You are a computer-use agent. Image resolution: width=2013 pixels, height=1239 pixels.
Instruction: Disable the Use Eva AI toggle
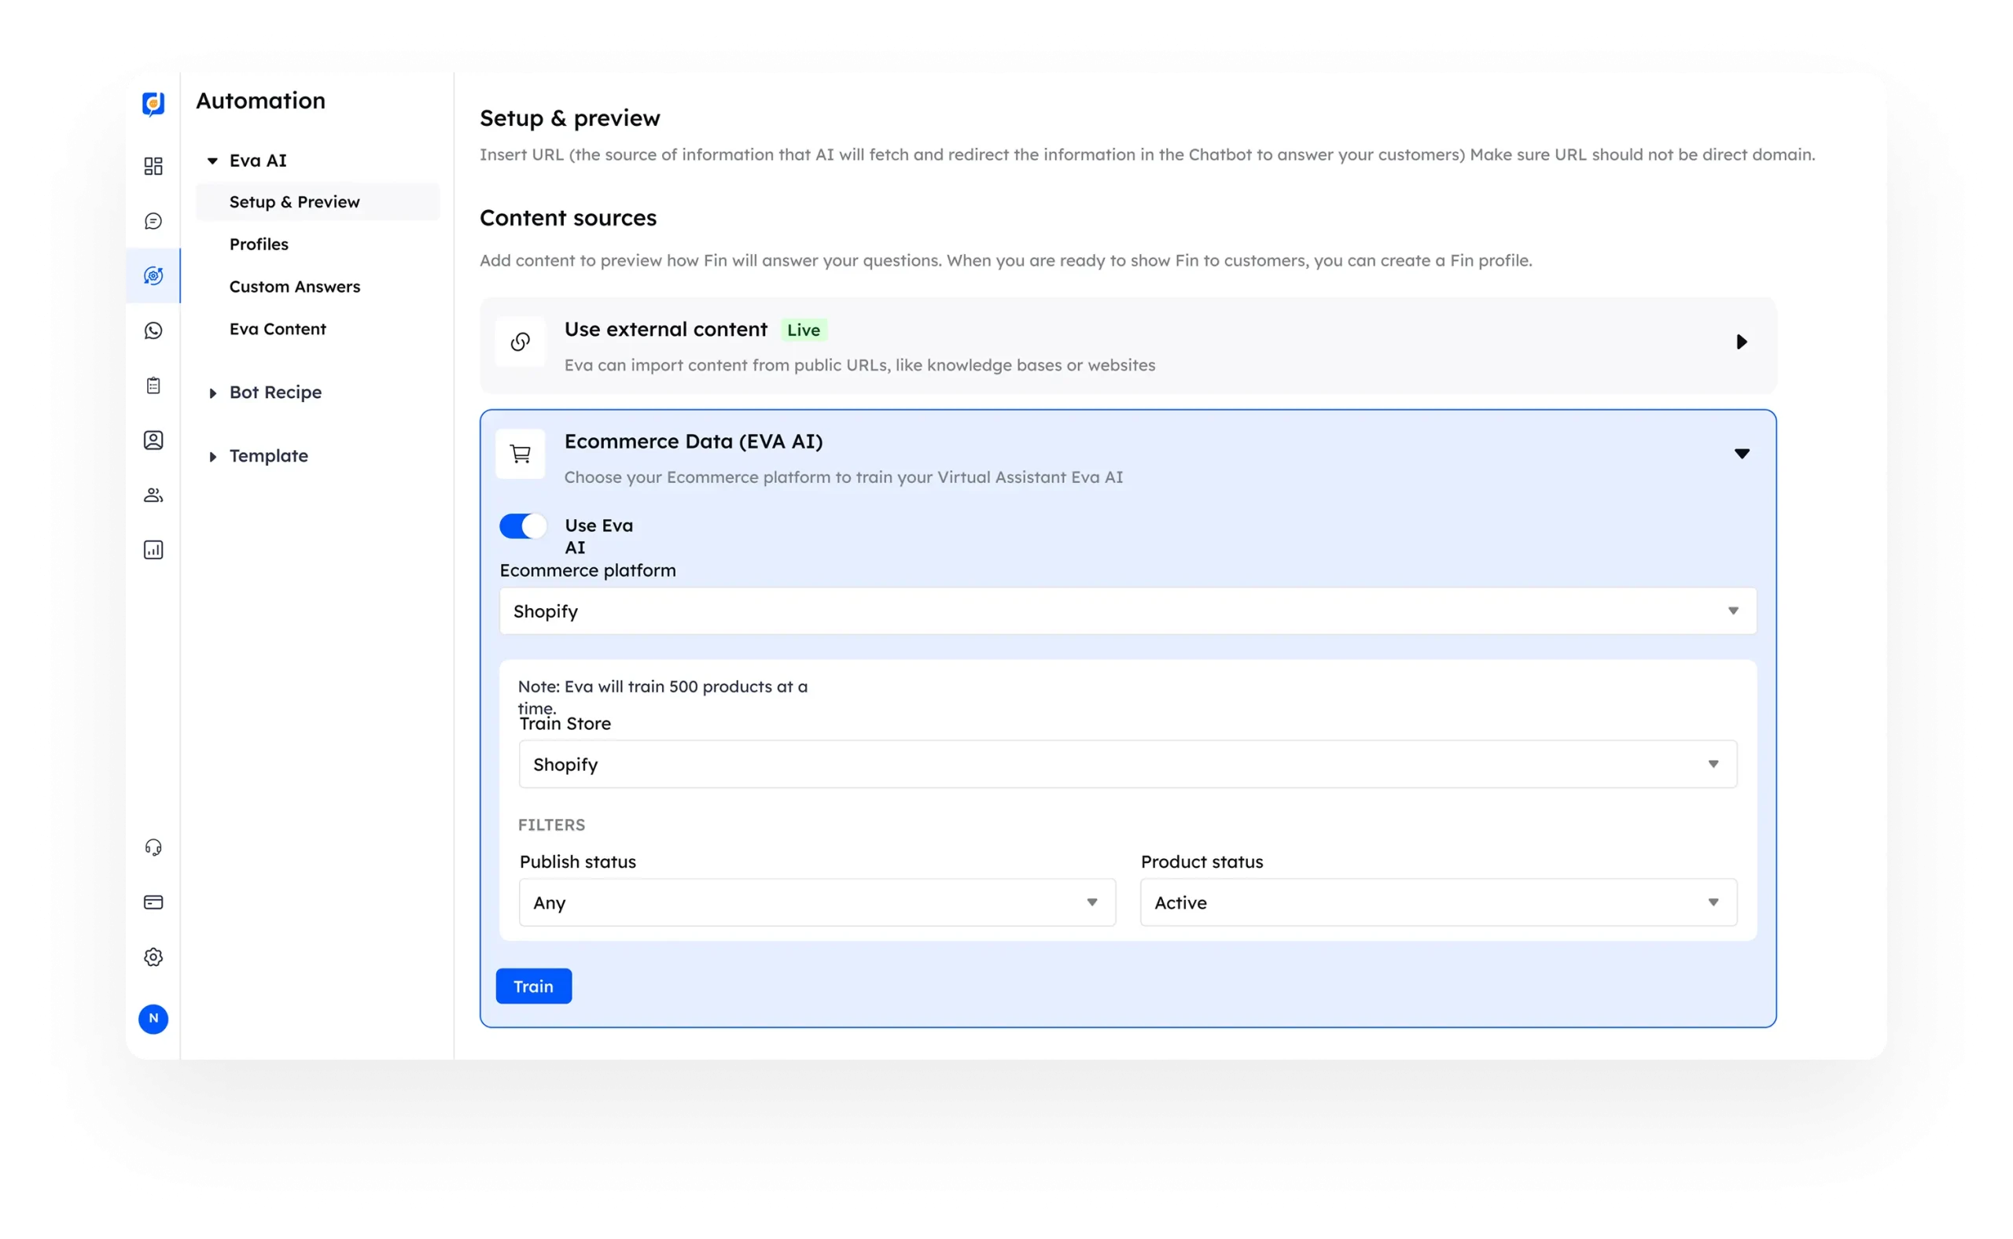coord(522,525)
